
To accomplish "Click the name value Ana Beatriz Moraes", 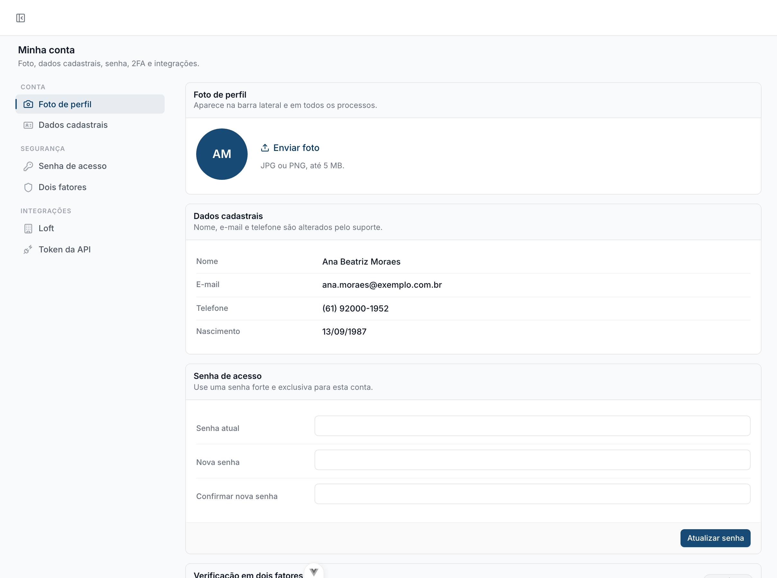I will coord(361,262).
